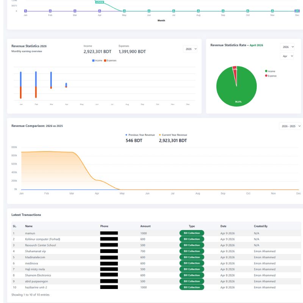Toggle the Expense legend beside the pie chart
Viewport: 303px width, 303px height.
coord(270,76)
